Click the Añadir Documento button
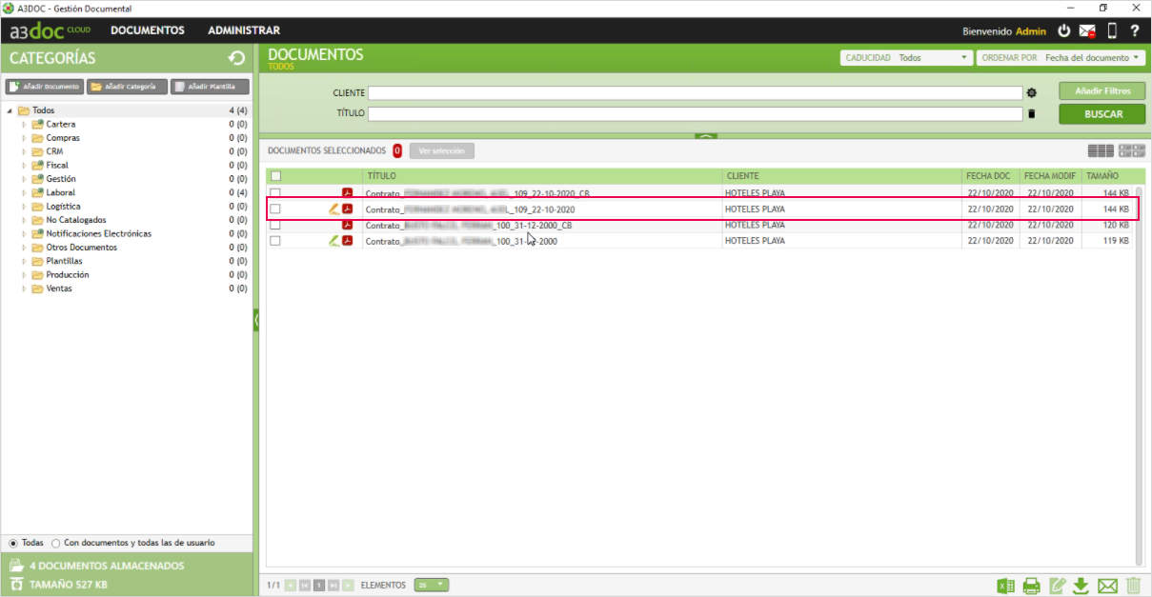1152x597 pixels. coord(45,87)
